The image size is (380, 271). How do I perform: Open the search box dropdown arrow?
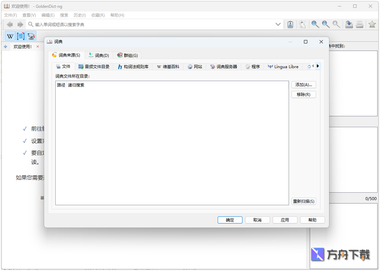tap(278, 24)
